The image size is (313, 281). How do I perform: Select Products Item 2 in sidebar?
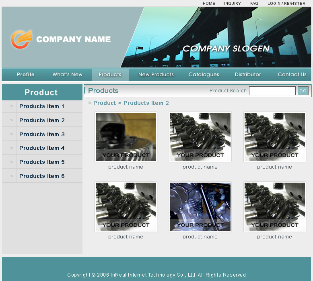click(x=42, y=120)
